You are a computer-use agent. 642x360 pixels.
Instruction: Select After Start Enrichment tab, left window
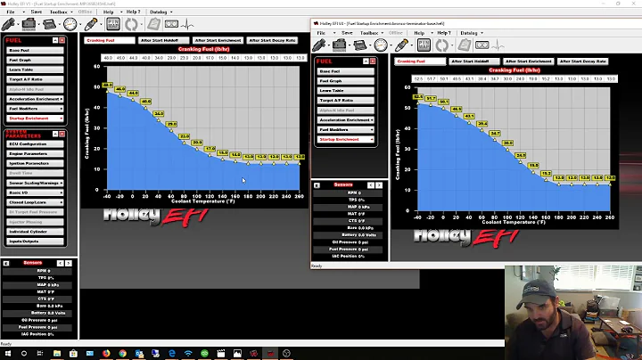click(218, 40)
